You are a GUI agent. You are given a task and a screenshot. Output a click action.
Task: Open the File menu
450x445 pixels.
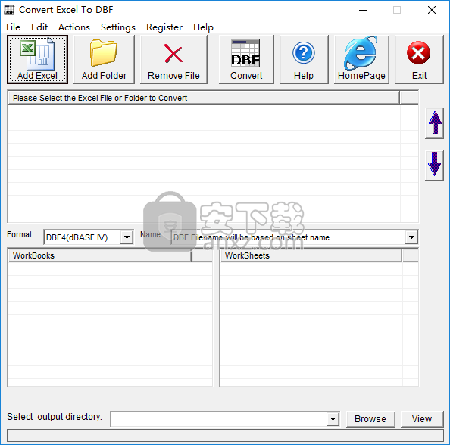(13, 27)
